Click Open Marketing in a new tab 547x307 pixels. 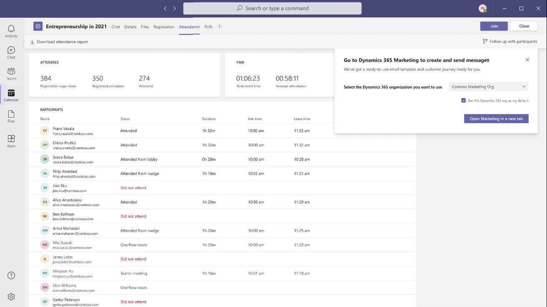point(496,118)
